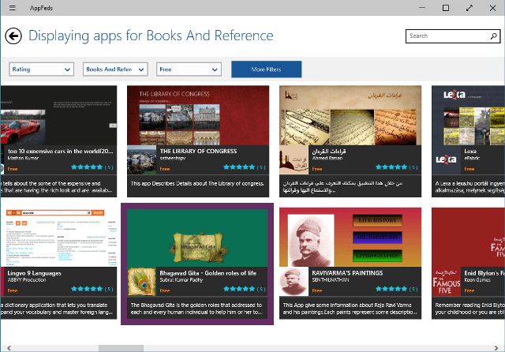Click the Famous Five app icon
This screenshot has height=352, width=505.
pyautogui.click(x=446, y=282)
